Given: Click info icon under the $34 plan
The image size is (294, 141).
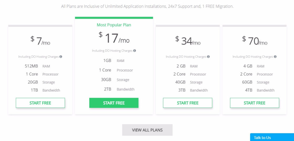Looking at the screenshot, I should tap(208, 57).
